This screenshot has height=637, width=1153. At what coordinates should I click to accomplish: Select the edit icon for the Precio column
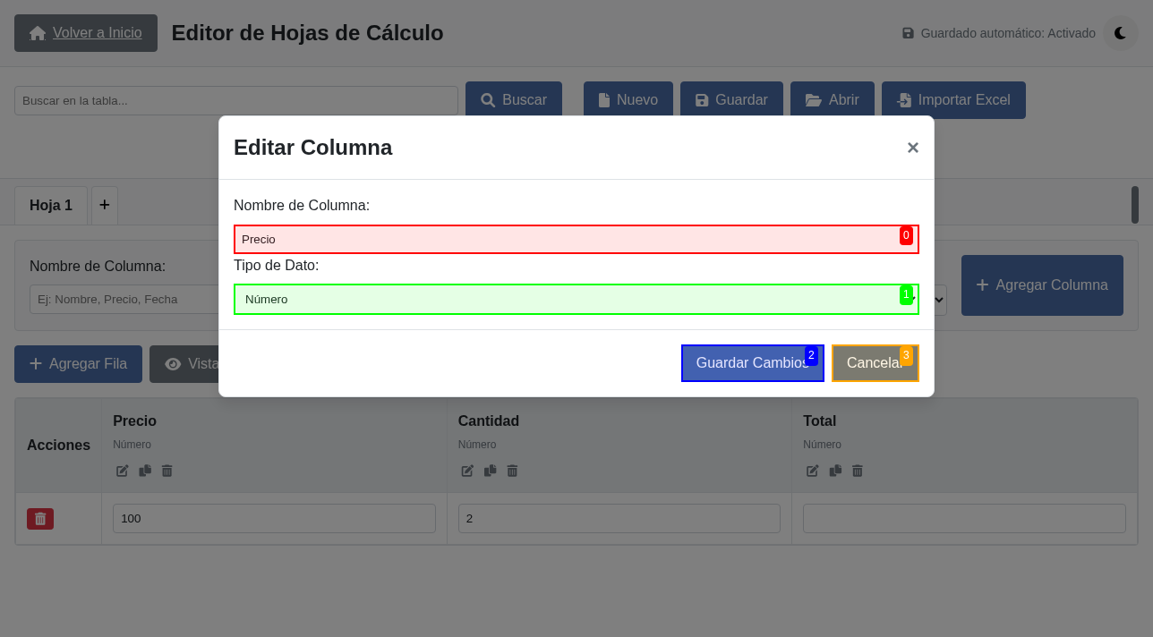click(x=122, y=471)
